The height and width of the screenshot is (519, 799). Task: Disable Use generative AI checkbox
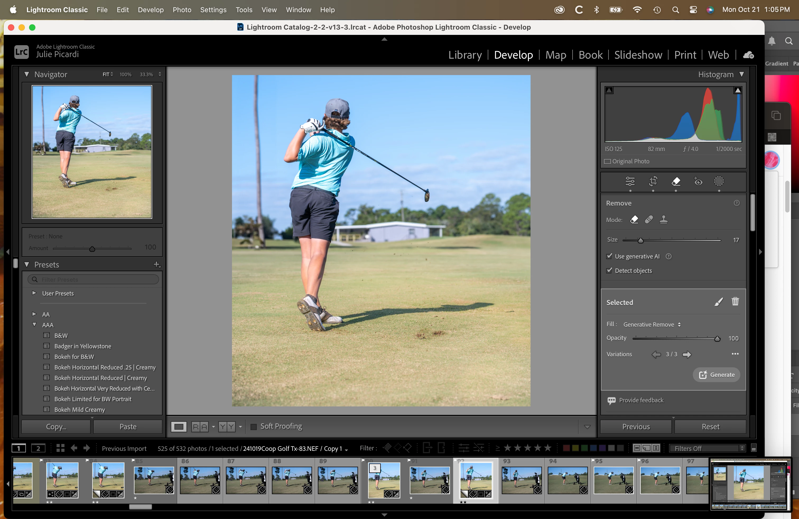coord(609,256)
